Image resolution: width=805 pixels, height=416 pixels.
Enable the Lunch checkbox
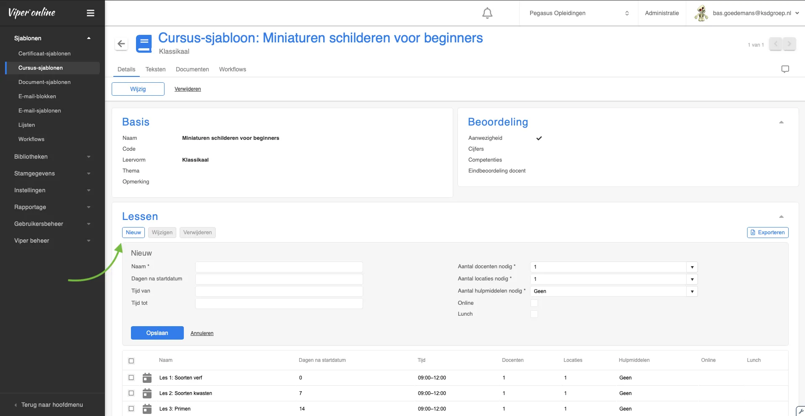(534, 314)
